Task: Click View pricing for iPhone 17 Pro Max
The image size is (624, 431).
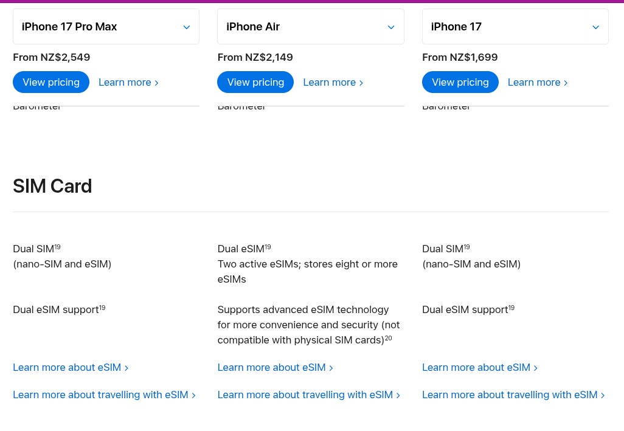Action: [x=51, y=82]
